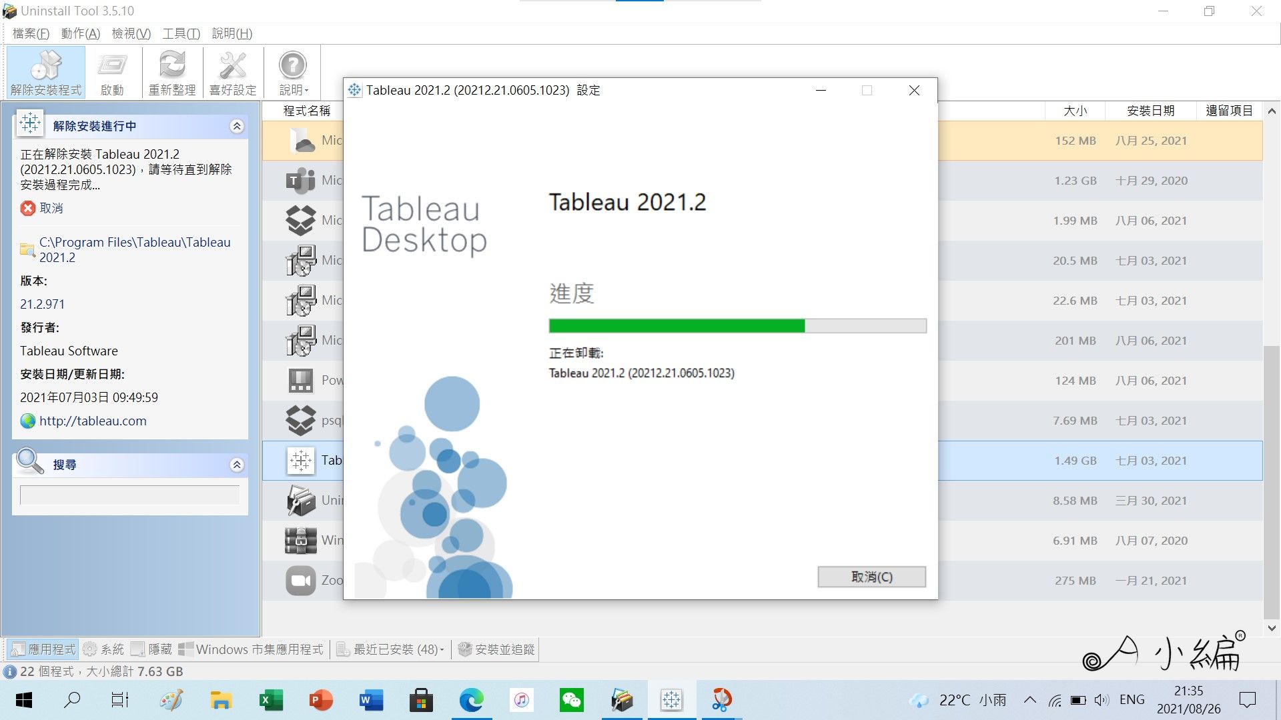
Task: Open Microsoft Store from taskbar
Action: click(x=421, y=700)
